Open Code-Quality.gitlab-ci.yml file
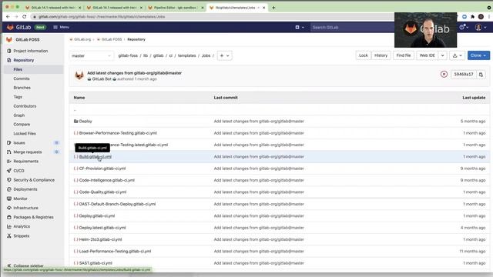 [102, 192]
